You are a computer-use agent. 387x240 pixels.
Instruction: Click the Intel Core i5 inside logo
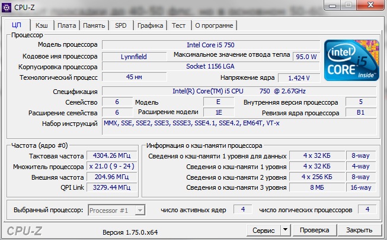pyautogui.click(x=351, y=60)
